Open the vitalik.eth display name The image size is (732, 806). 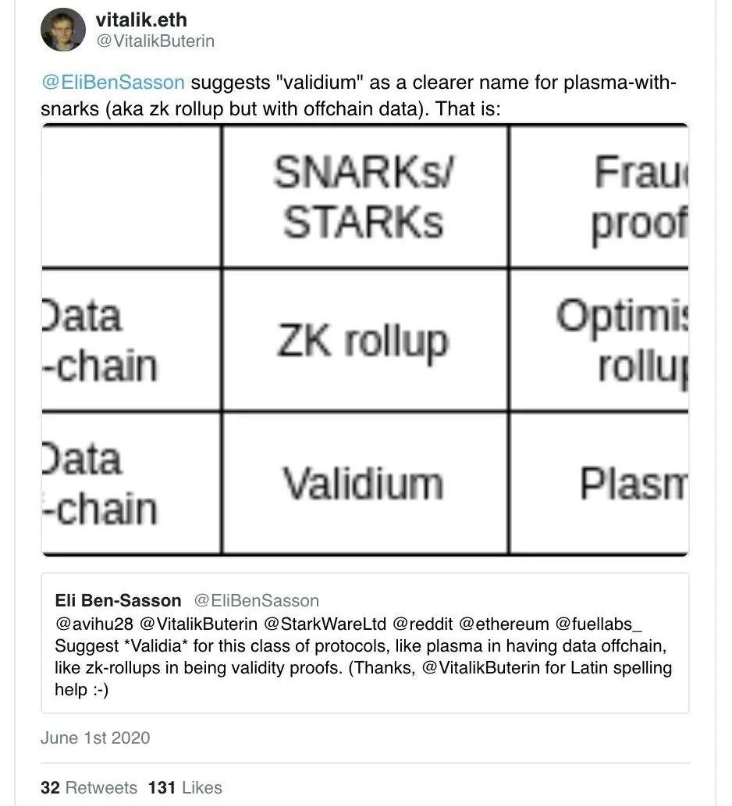pos(140,19)
